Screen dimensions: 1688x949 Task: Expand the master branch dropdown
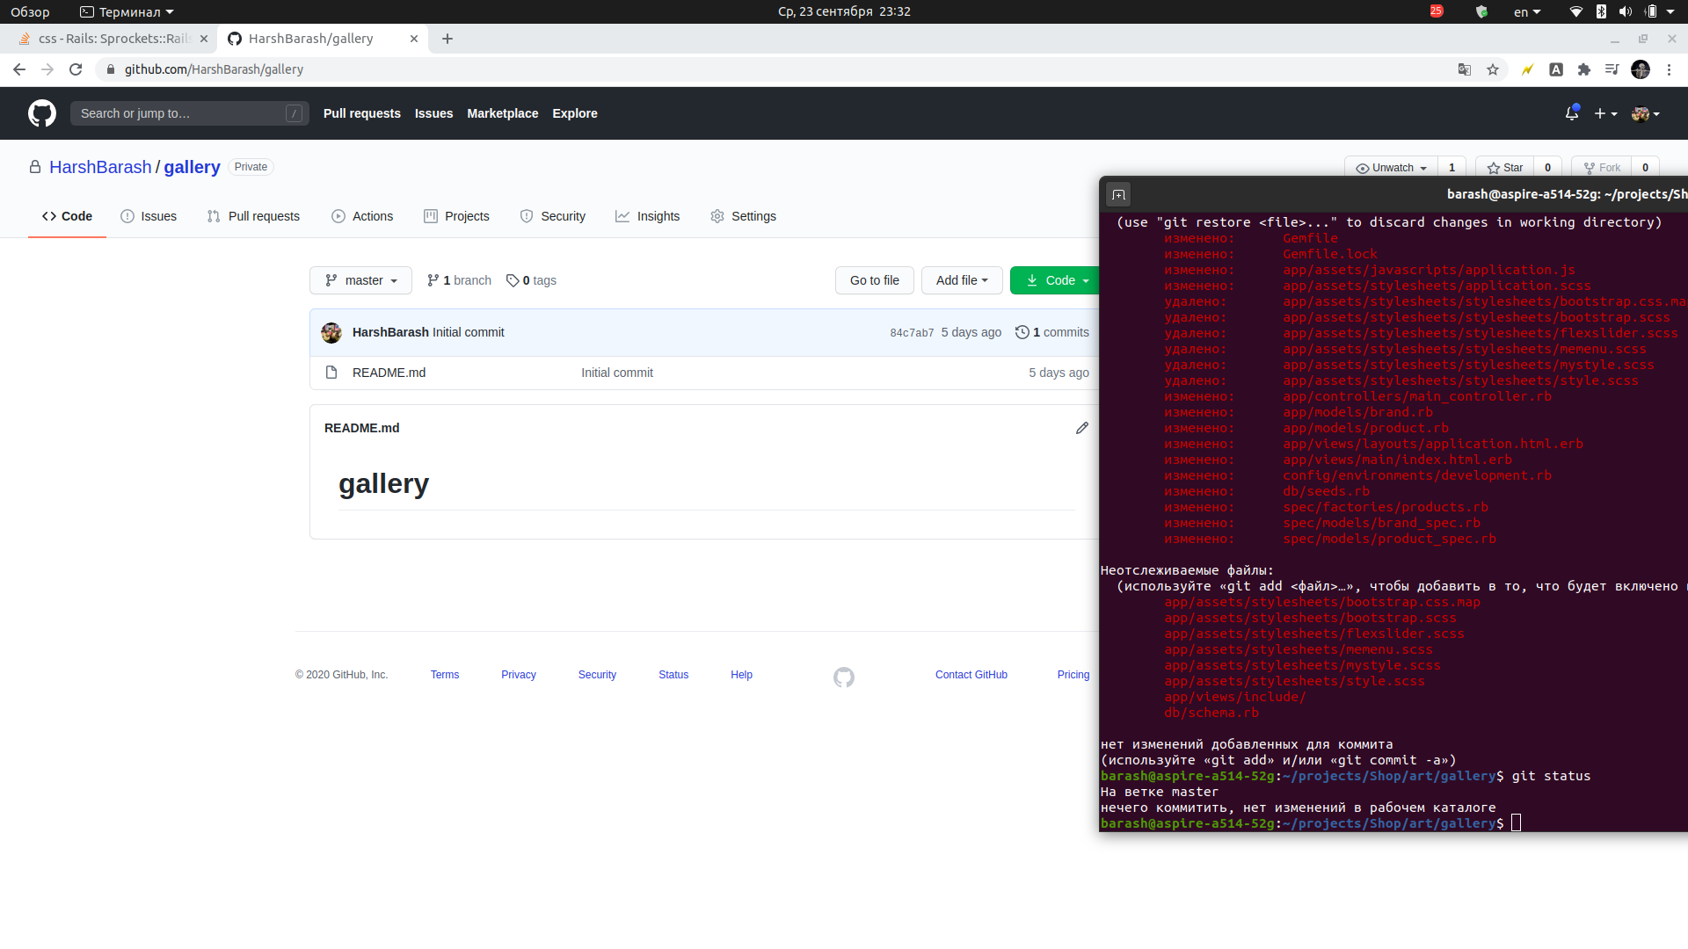click(360, 280)
